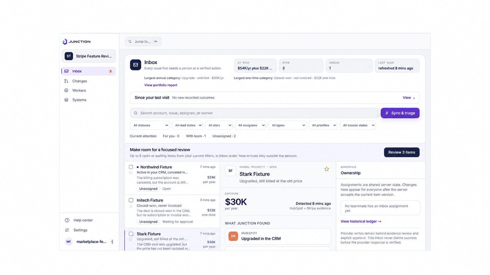Expand Since your last visit View
Screen dimensions: 490x275
(x=409, y=98)
